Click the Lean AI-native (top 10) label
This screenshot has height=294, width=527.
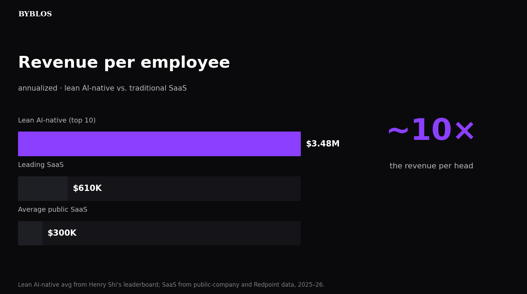[57, 120]
